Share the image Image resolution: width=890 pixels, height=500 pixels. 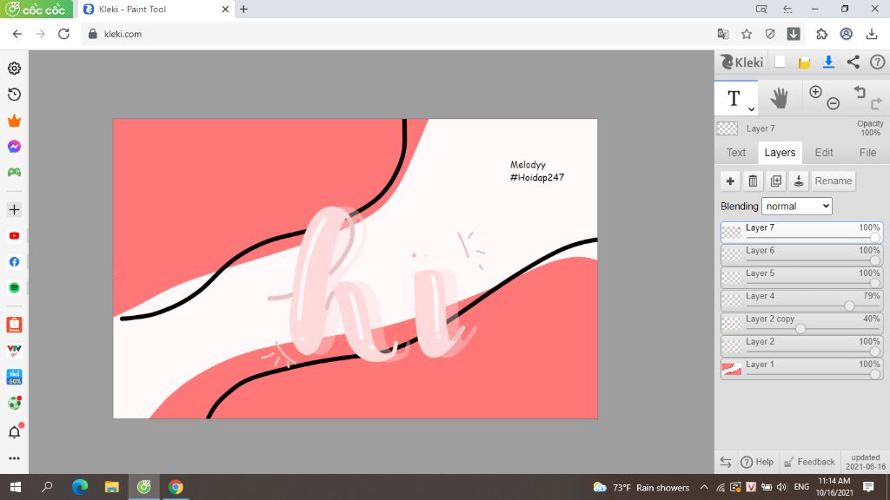point(853,62)
